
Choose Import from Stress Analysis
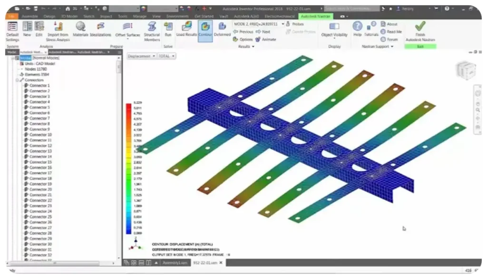(58, 31)
